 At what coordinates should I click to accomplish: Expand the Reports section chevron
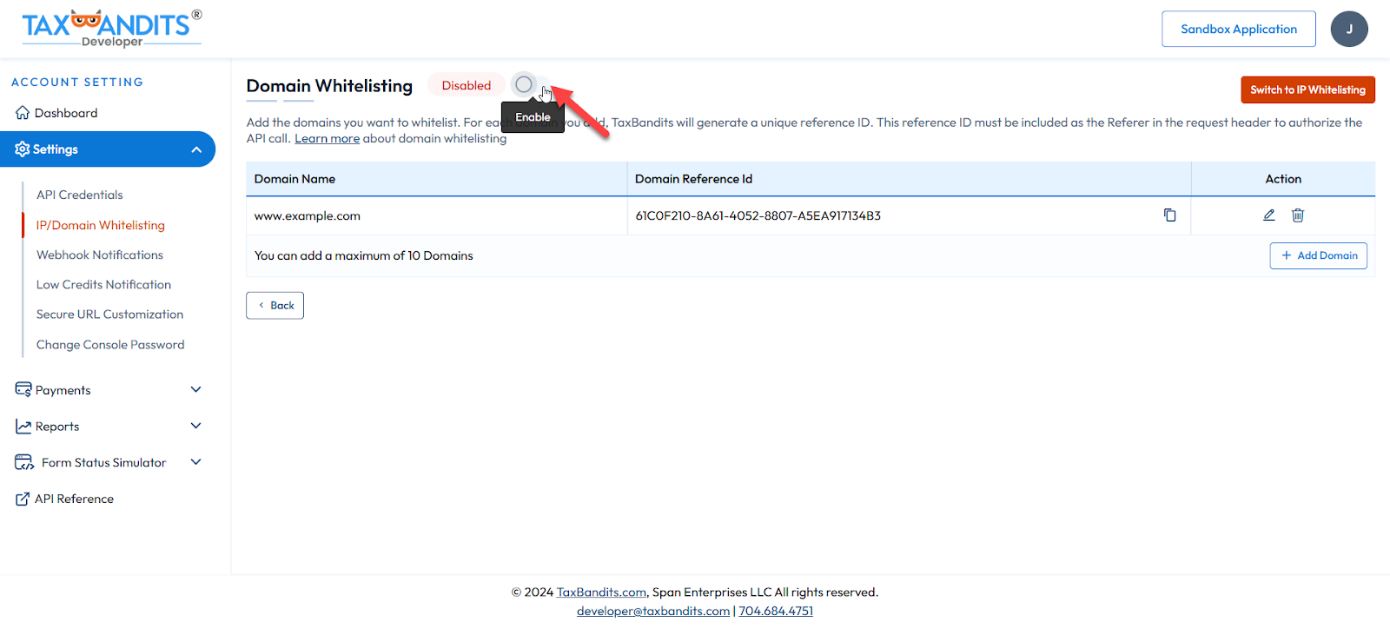[195, 426]
